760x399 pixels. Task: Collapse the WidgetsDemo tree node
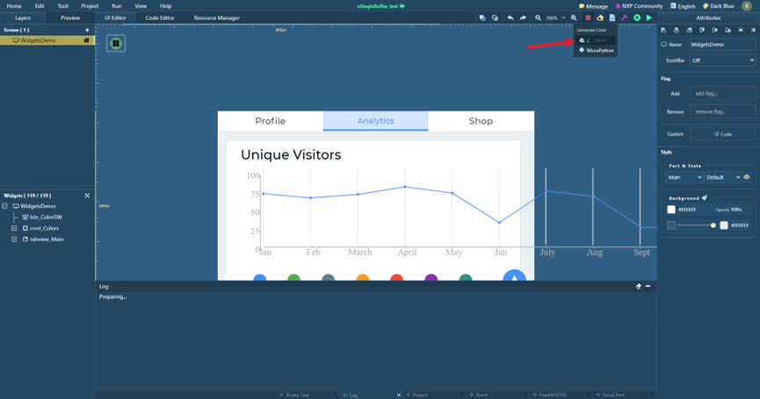coord(5,206)
